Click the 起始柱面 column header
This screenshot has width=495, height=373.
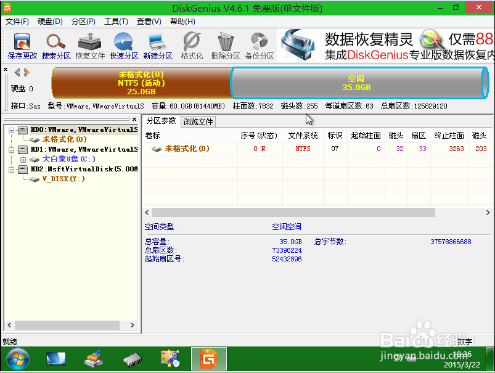tap(366, 136)
